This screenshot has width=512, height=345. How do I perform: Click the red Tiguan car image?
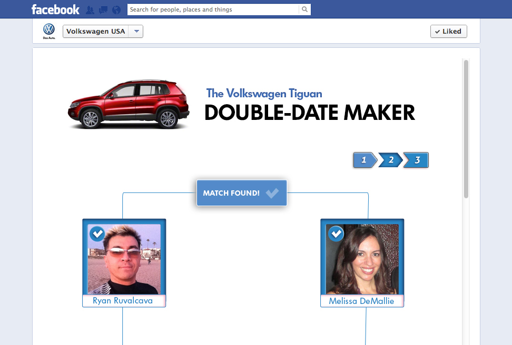tap(129, 104)
